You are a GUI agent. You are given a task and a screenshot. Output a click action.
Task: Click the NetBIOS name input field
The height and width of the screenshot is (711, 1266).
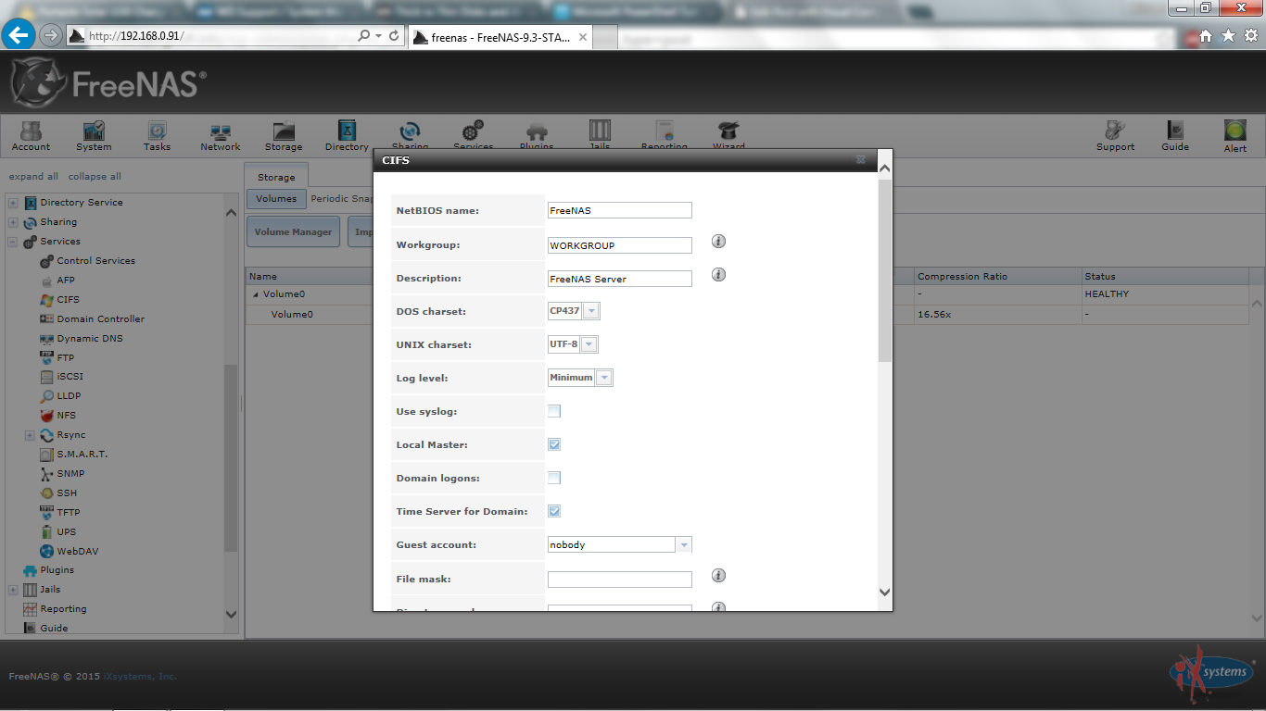(619, 211)
